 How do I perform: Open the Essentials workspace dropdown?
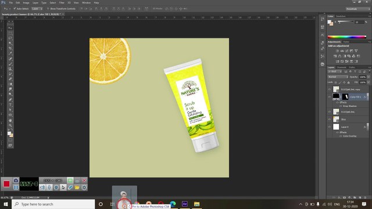[358, 9]
